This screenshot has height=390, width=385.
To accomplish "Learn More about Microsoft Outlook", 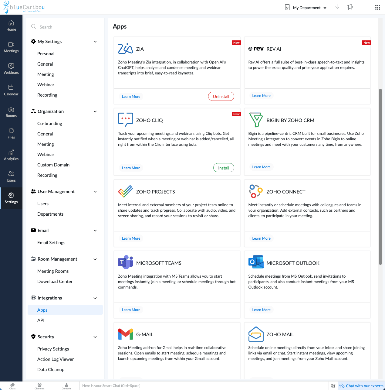I will [261, 310].
